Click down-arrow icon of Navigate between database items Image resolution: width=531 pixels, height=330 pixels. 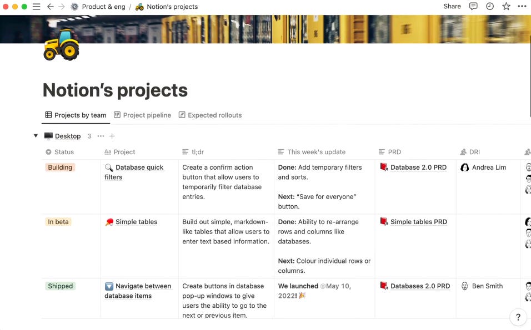pos(109,286)
